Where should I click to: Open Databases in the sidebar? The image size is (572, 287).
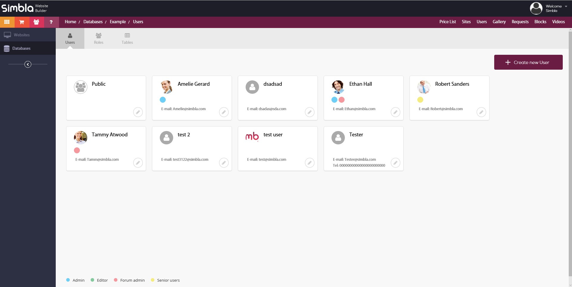pos(28,48)
